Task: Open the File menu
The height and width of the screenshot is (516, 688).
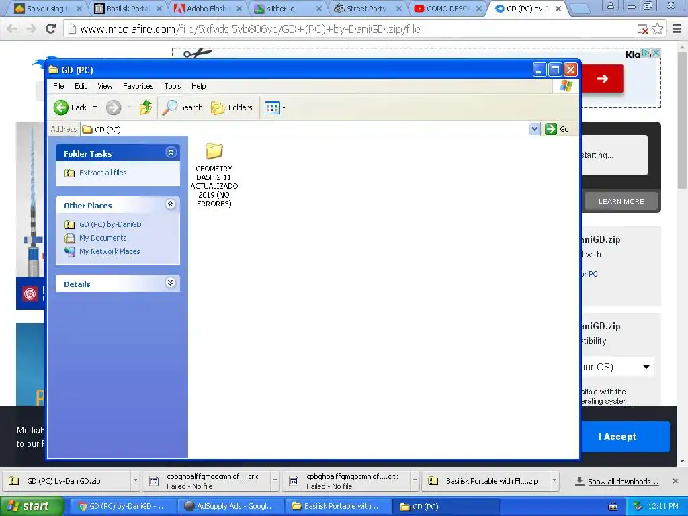Action: coord(58,86)
